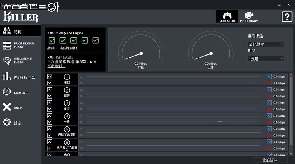Click the scrollbar down arrow

pos(291,154)
